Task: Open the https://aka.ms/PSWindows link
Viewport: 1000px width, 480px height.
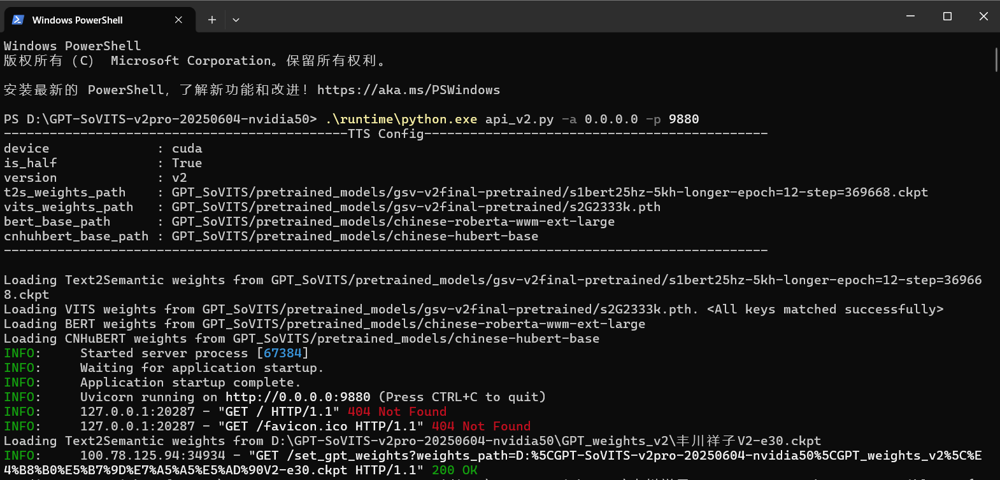Action: pyautogui.click(x=409, y=90)
